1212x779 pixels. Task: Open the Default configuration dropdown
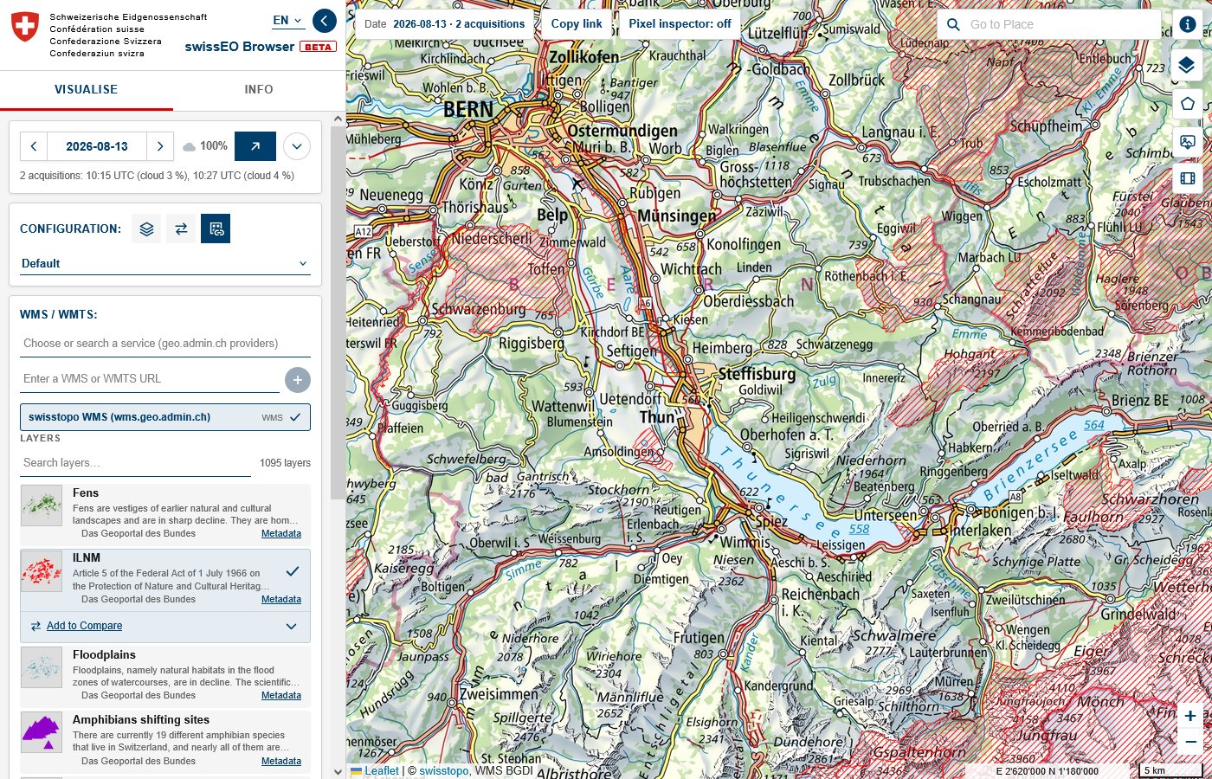coord(164,264)
